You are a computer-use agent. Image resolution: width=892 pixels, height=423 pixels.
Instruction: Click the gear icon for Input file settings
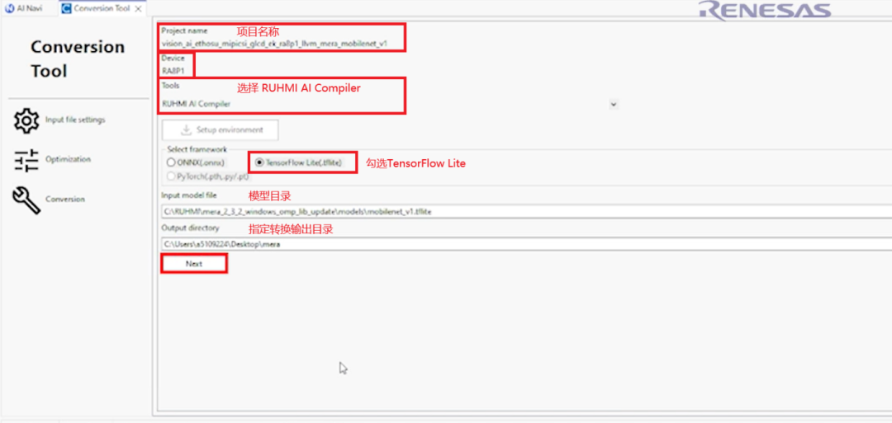pyautogui.click(x=26, y=120)
